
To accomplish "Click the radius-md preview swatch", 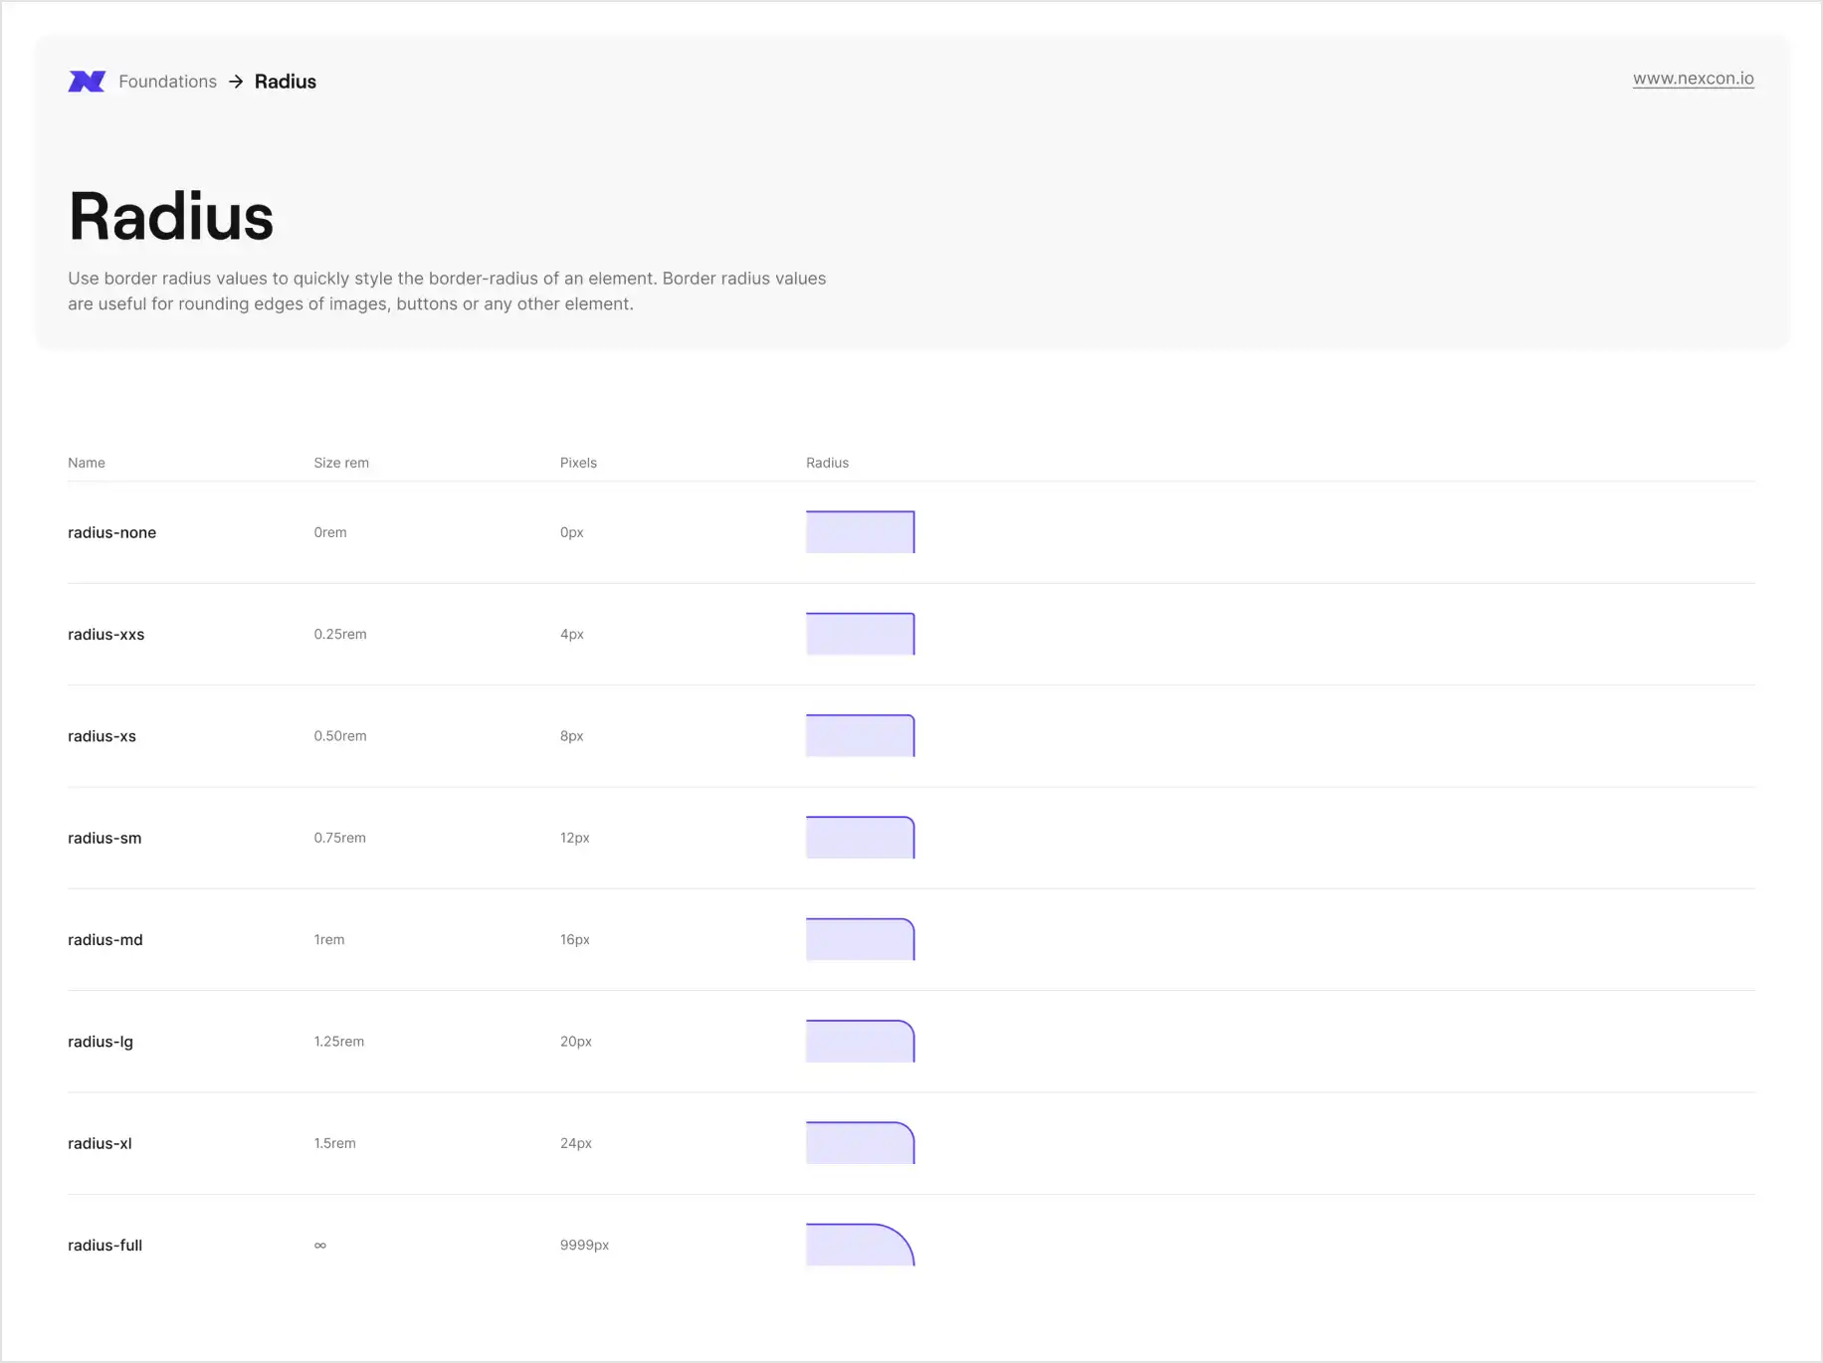I will (x=861, y=939).
